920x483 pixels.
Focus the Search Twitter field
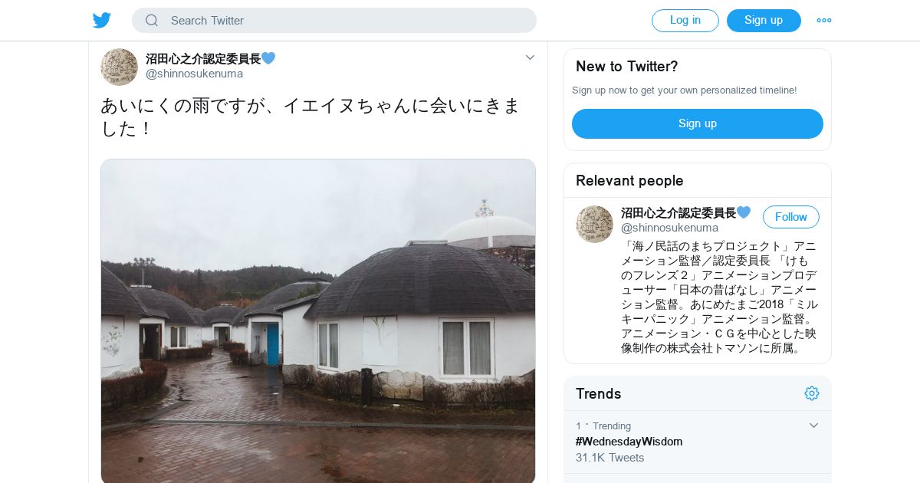tap(334, 21)
